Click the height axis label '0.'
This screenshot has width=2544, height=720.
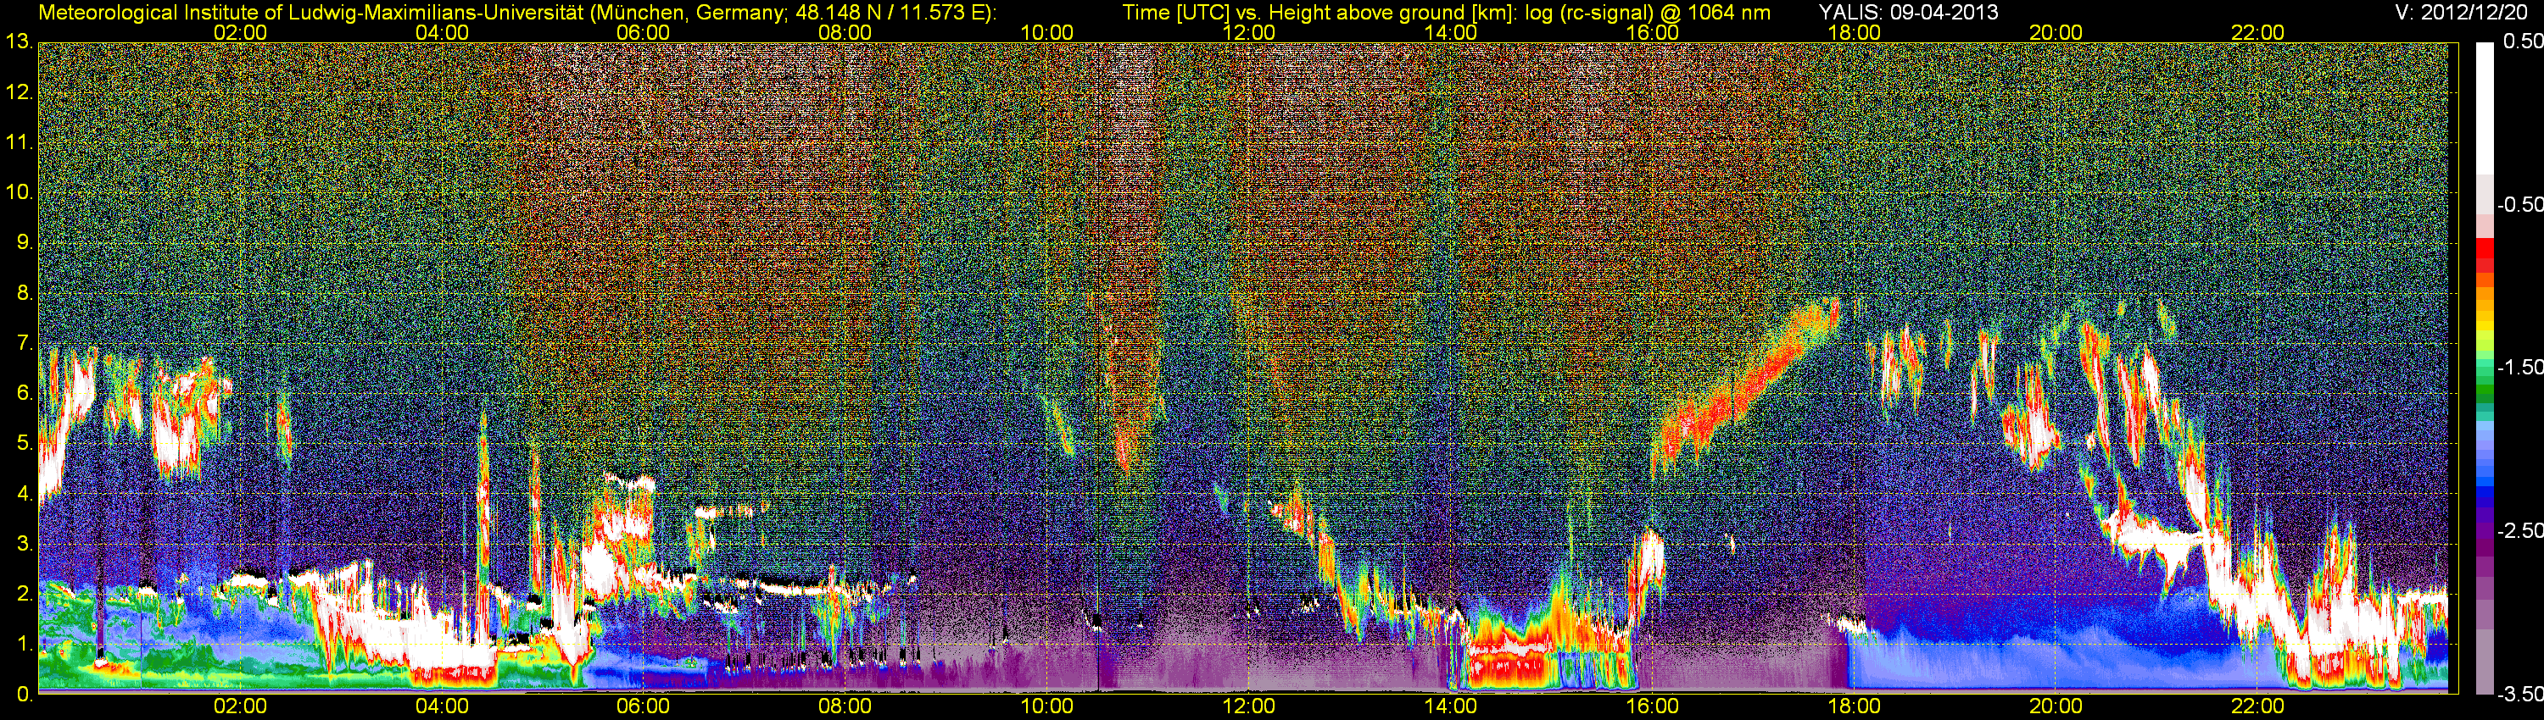coord(24,695)
